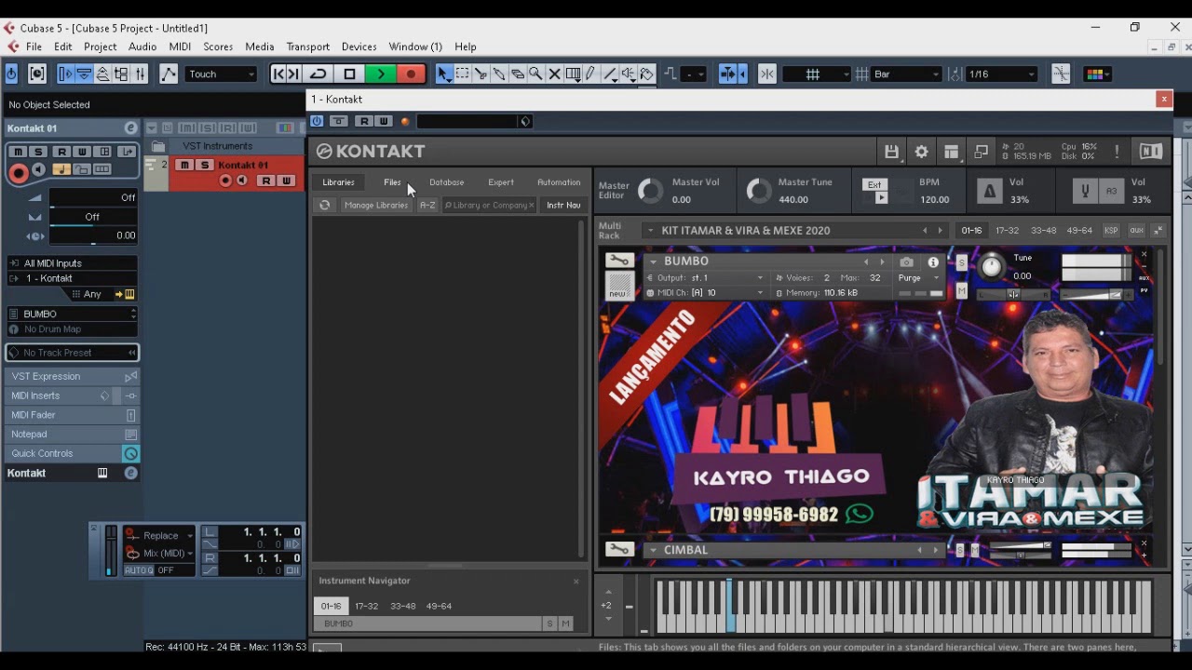This screenshot has height=670, width=1192.
Task: Select multi rack page 17-32
Action: 1007,230
